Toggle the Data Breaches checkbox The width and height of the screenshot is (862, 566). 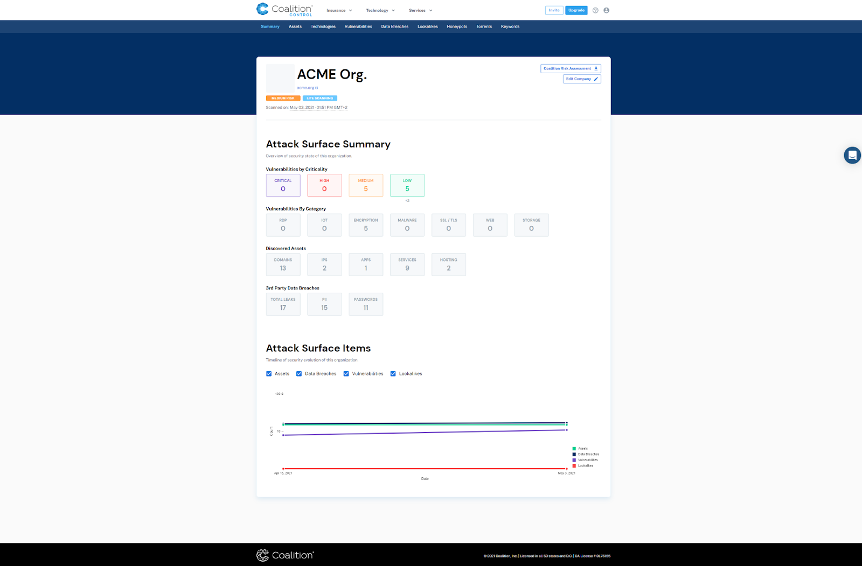(x=299, y=374)
